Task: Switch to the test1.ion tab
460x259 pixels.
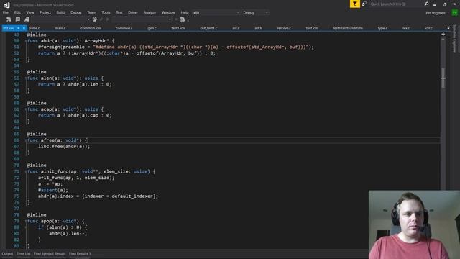Action: coord(178,28)
